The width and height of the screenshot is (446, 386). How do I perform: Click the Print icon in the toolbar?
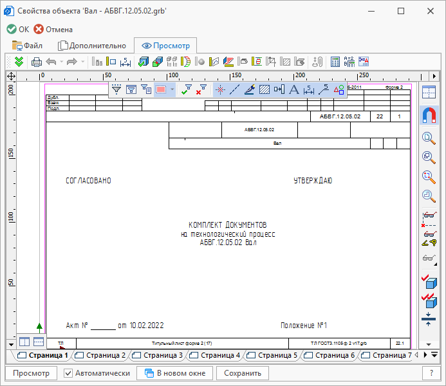(37, 62)
